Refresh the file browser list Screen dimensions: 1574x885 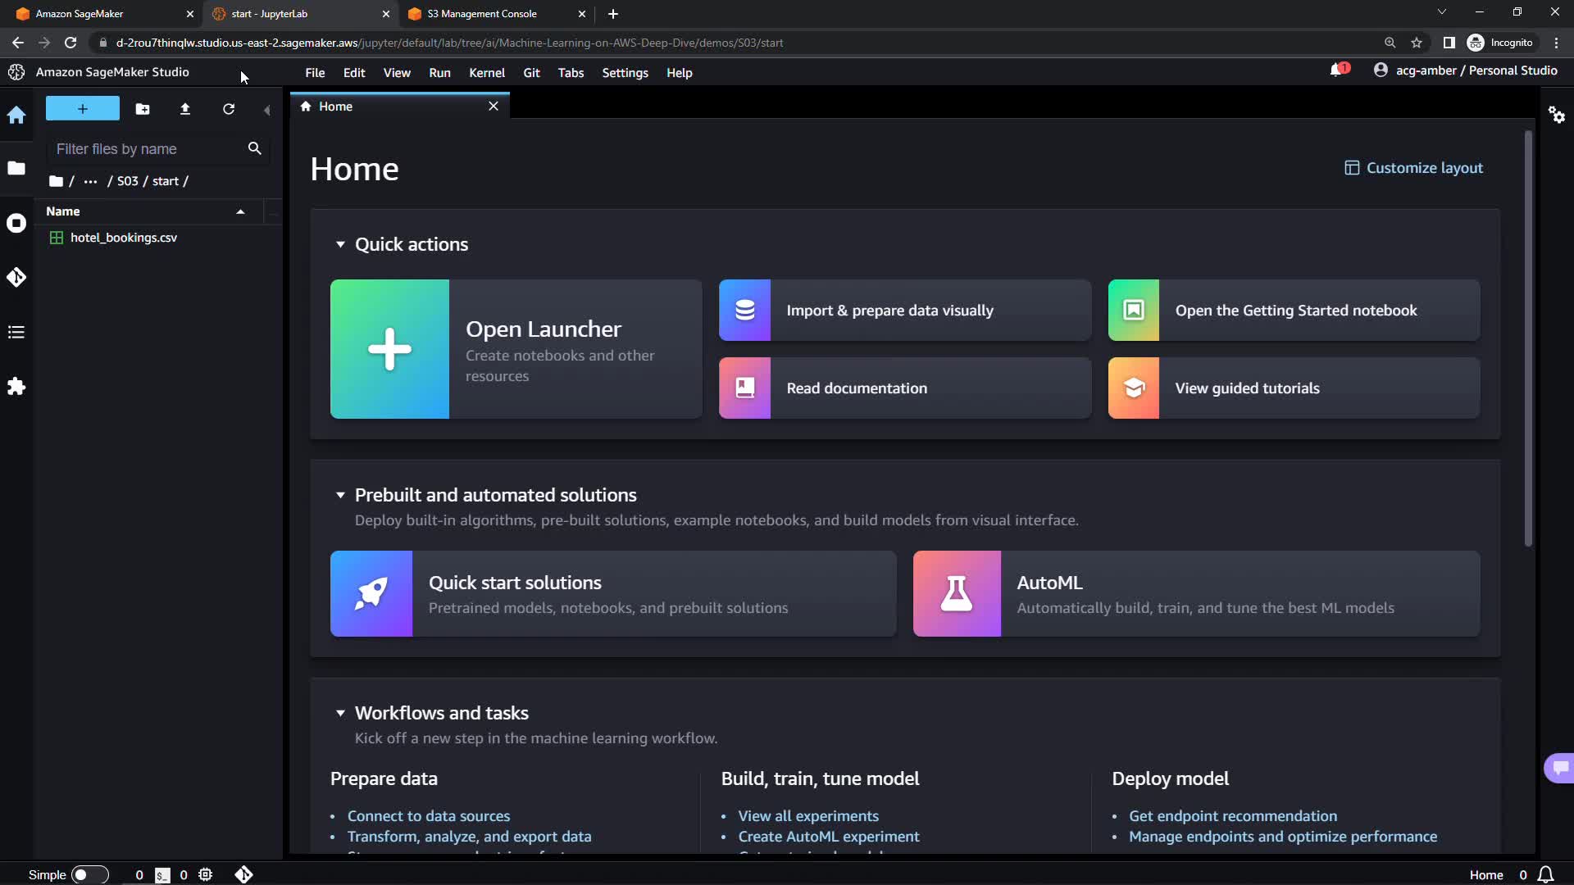click(x=229, y=109)
